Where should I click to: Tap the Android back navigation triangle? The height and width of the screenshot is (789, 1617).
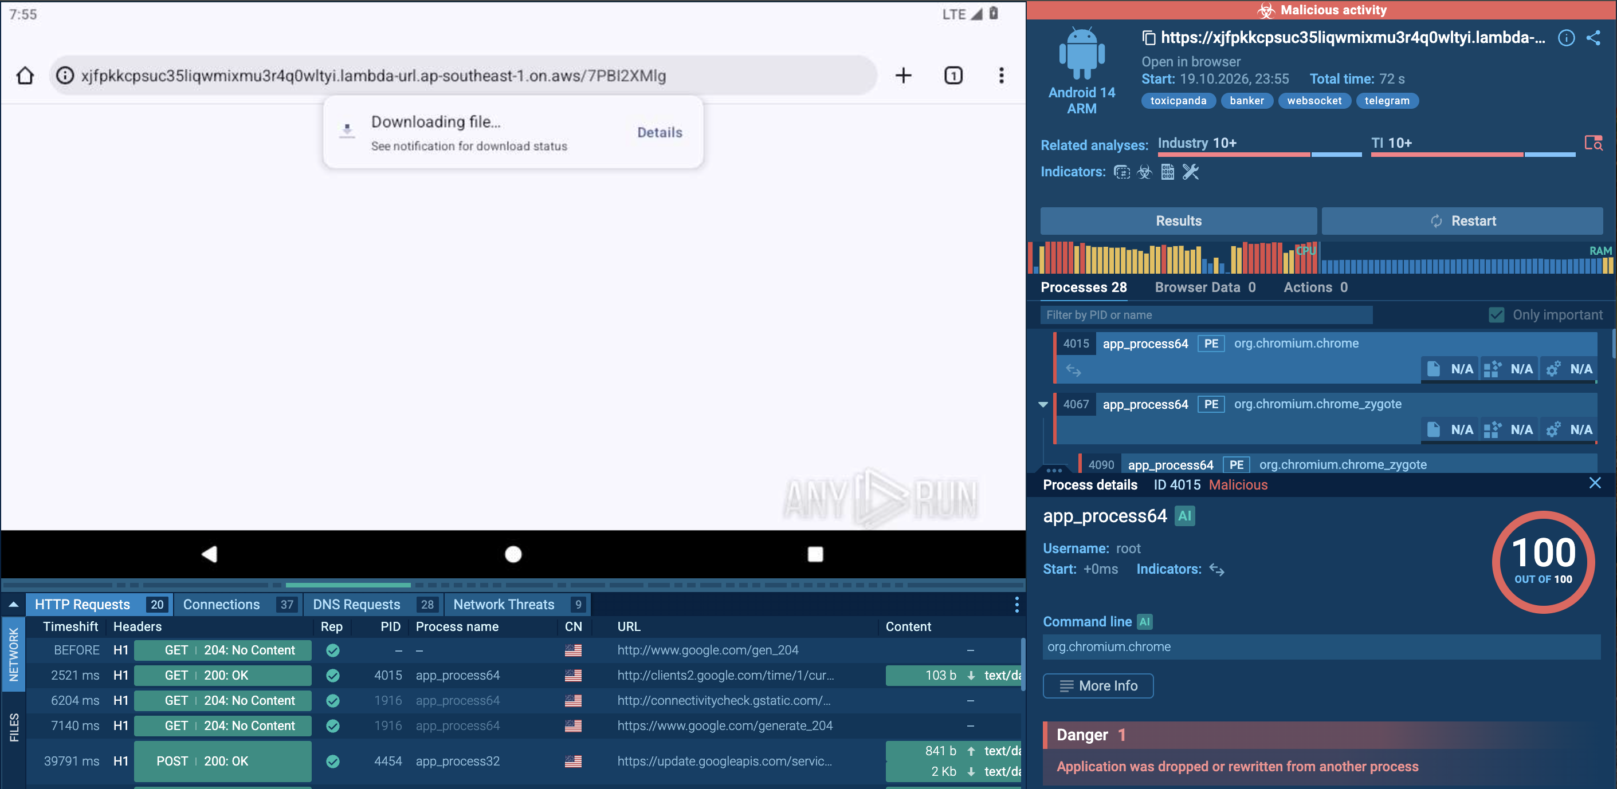pyautogui.click(x=209, y=554)
